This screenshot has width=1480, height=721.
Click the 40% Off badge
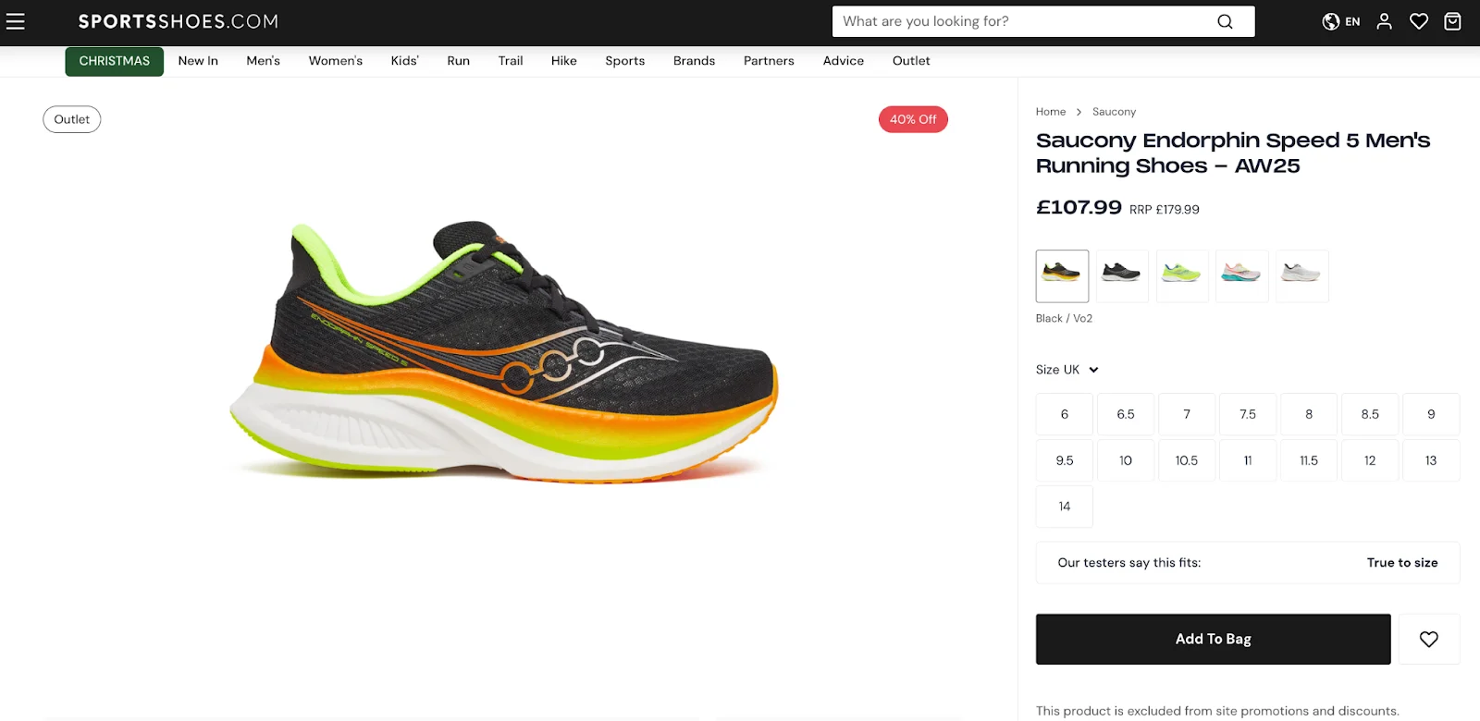point(913,119)
